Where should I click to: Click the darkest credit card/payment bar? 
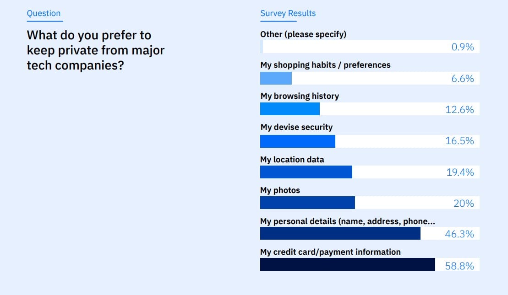click(347, 264)
